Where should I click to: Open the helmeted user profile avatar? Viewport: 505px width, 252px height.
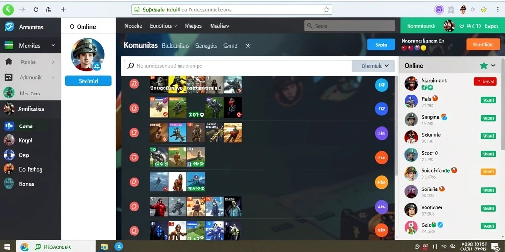click(88, 54)
